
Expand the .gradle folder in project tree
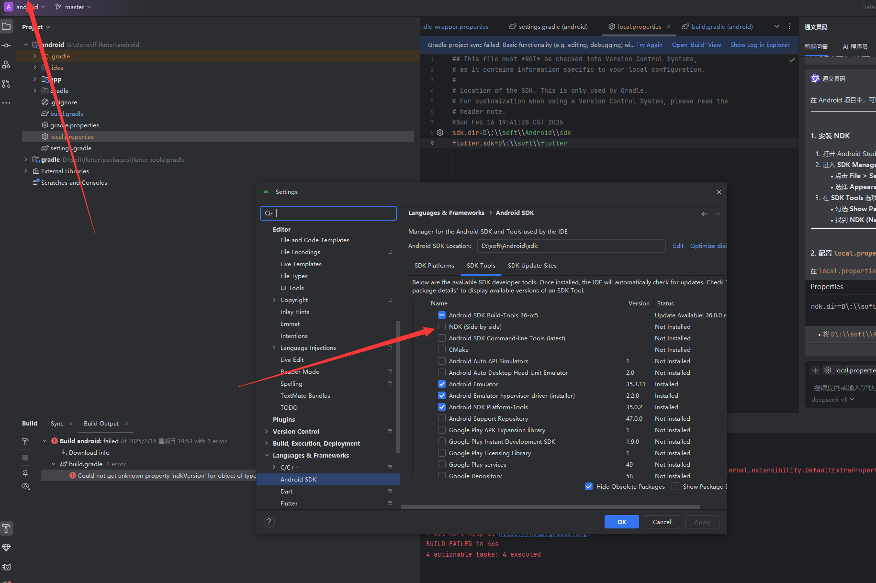pos(34,56)
